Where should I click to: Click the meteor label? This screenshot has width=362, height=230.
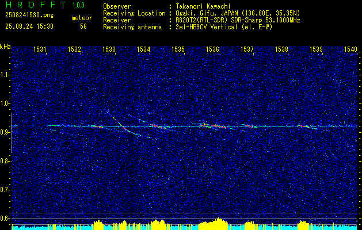[82, 18]
